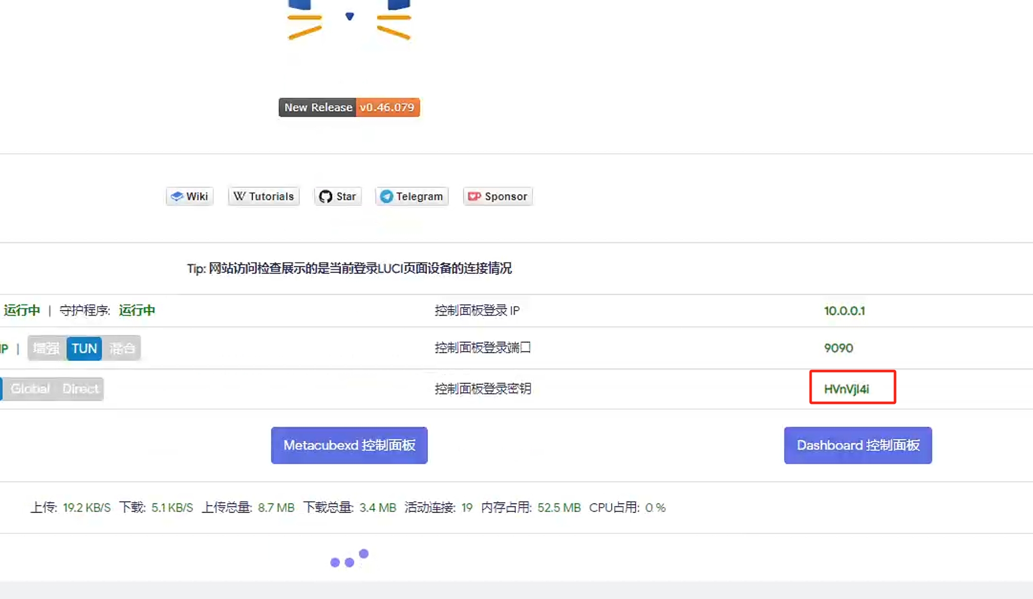The height and width of the screenshot is (599, 1033).
Task: Click the New Release badge
Action: click(x=317, y=107)
